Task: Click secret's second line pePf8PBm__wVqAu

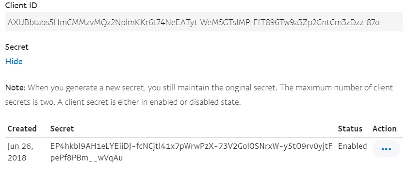Action: (86, 158)
